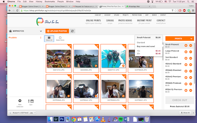Add one Large-Polaroid print with plus icon
Image resolution: width=197 pixels, height=123 pixels.
coord(186,52)
